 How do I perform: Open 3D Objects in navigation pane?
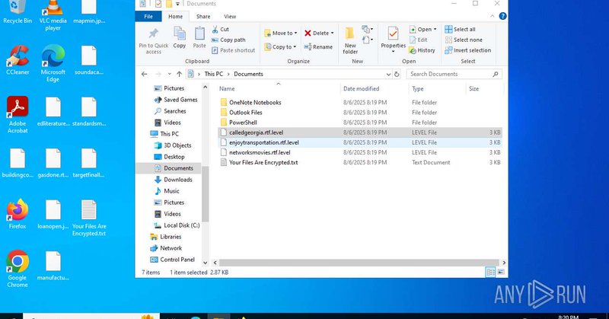(x=173, y=145)
